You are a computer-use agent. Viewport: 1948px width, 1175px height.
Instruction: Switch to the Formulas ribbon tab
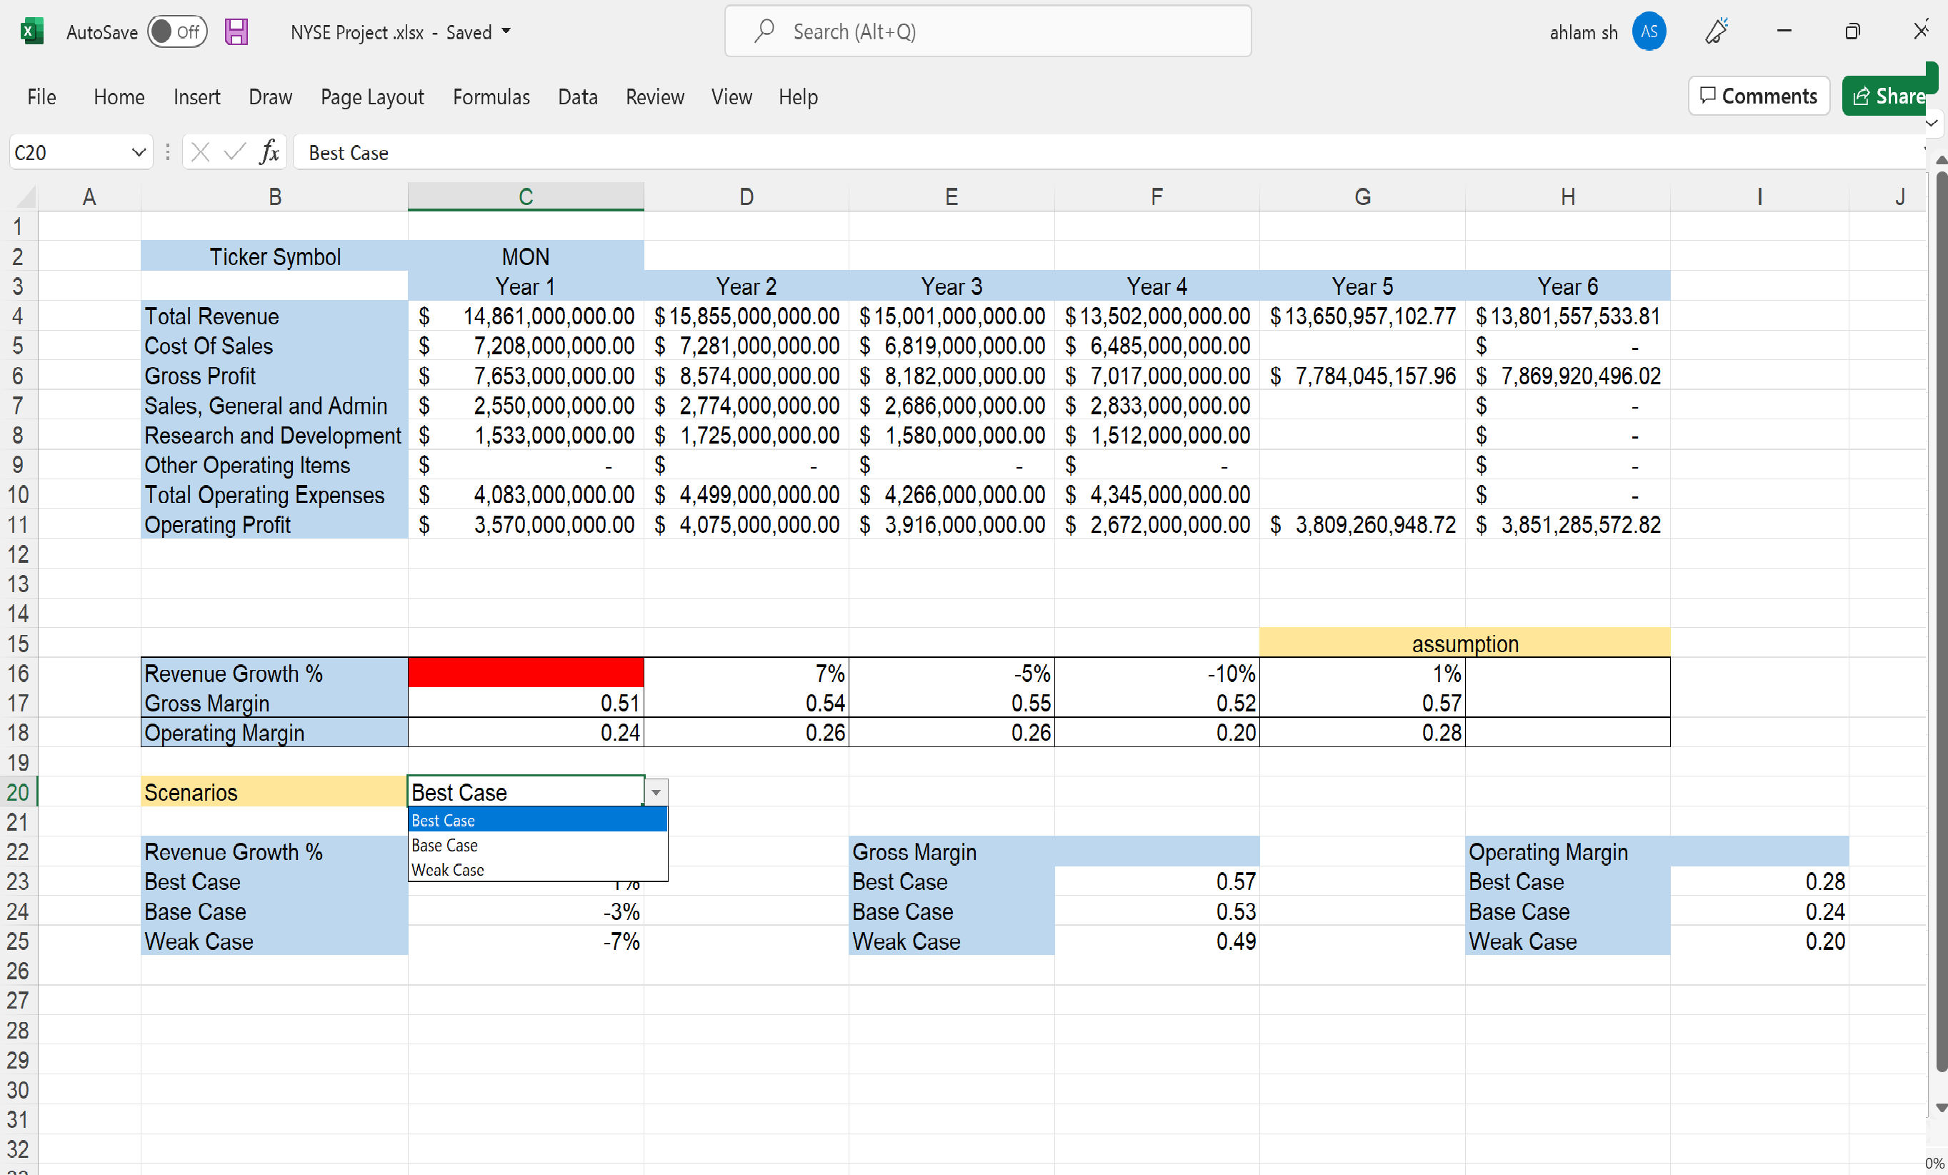(491, 96)
